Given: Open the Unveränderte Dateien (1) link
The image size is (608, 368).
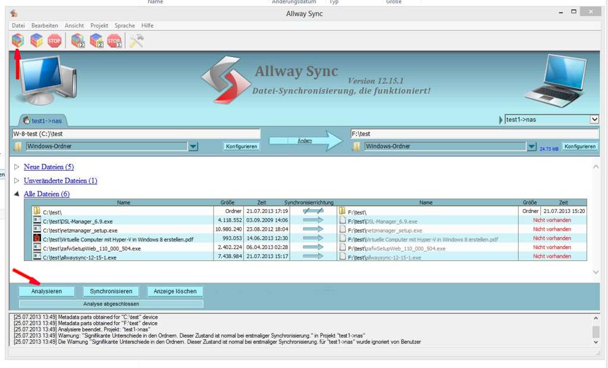Looking at the screenshot, I should (x=61, y=181).
